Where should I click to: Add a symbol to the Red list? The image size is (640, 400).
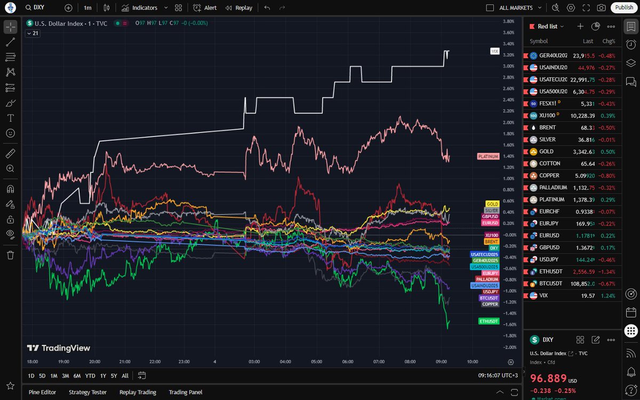(x=581, y=26)
